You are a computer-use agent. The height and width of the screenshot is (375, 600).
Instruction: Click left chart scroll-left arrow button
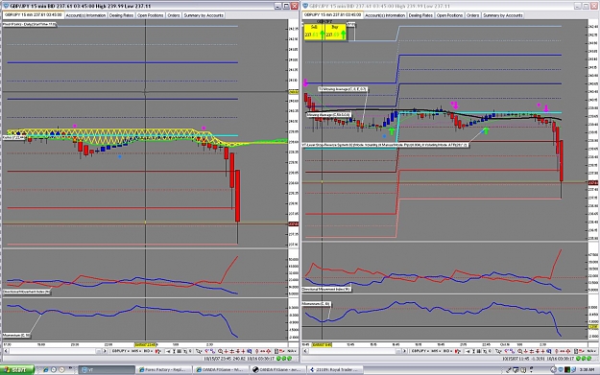6,351
